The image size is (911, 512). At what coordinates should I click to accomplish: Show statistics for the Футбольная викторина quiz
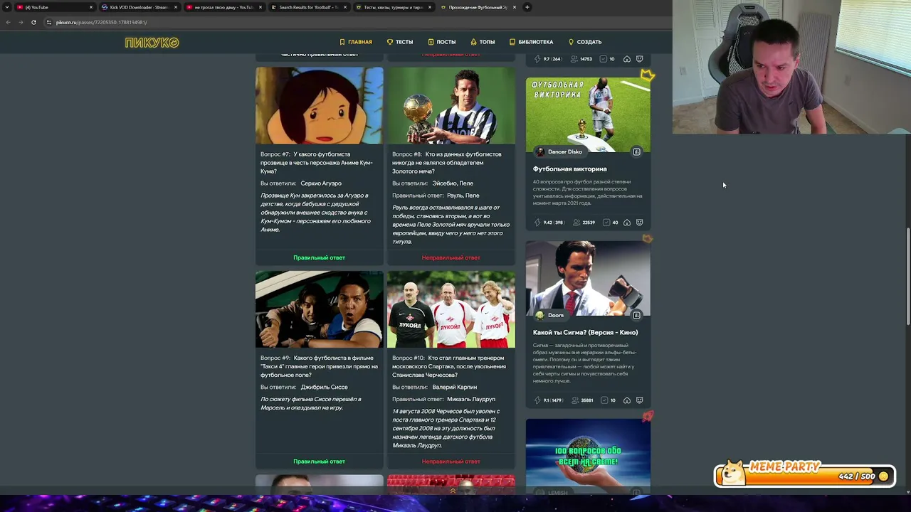click(636, 151)
